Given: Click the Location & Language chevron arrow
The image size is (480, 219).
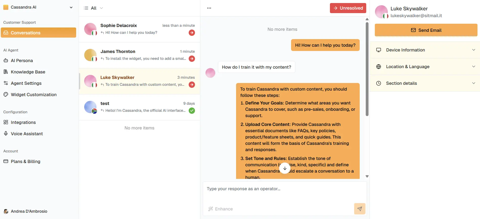Looking at the screenshot, I should (474, 67).
